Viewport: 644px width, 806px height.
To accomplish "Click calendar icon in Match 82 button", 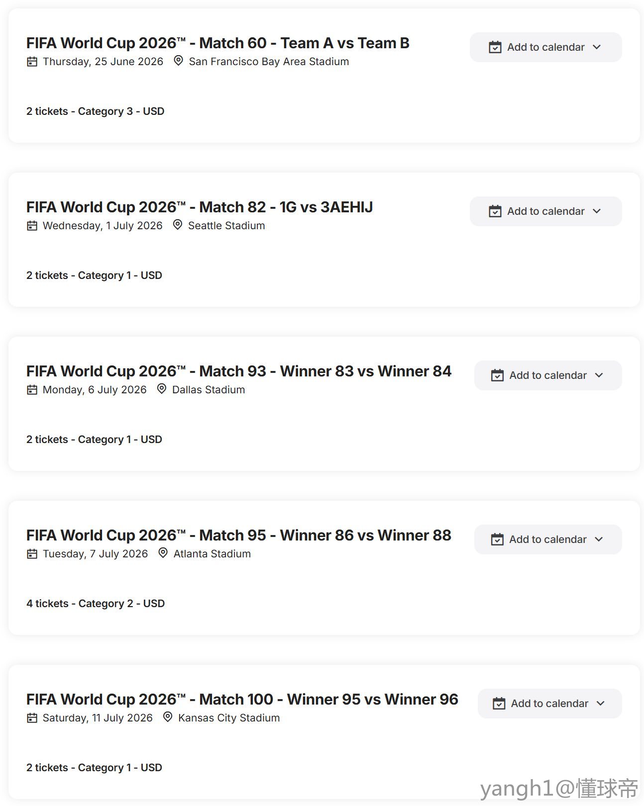I will (x=495, y=211).
